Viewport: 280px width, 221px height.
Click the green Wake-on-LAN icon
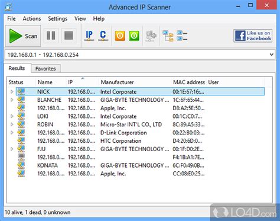(x=134, y=36)
